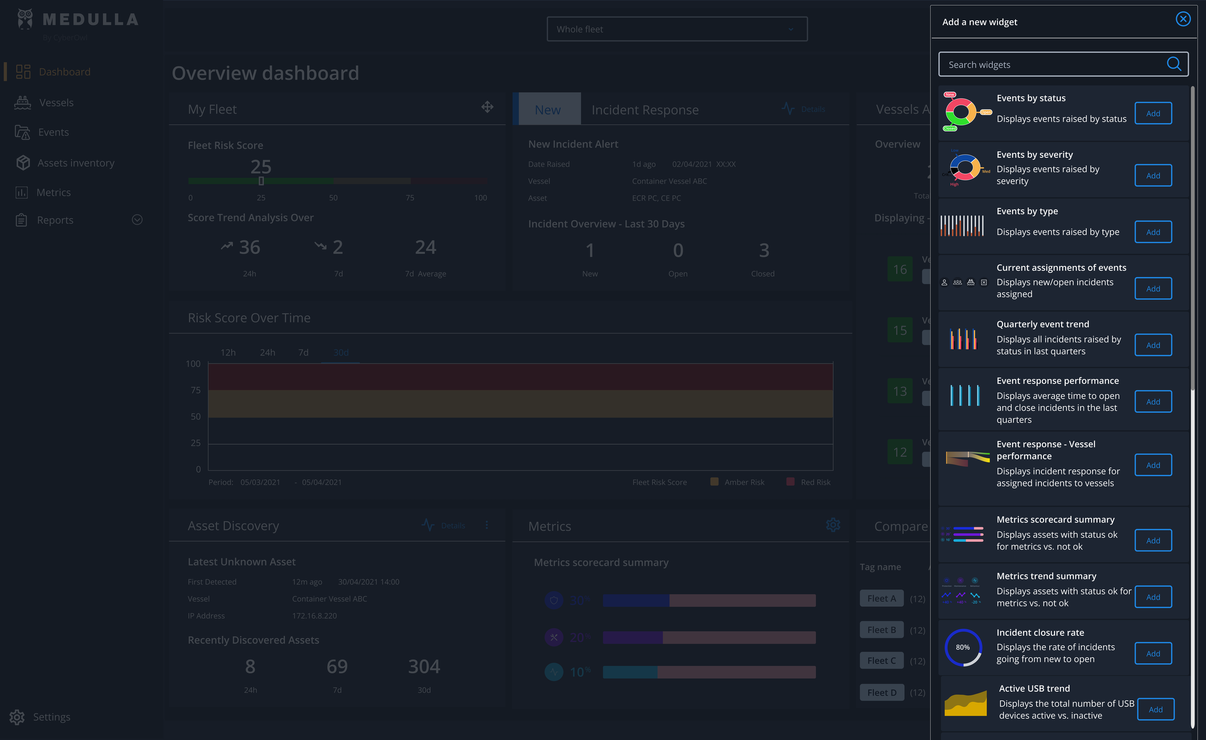Open the three-dot menu on Asset Discovery

click(x=487, y=525)
